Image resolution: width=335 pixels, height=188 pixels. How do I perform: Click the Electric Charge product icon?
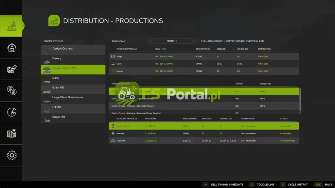click(113, 126)
